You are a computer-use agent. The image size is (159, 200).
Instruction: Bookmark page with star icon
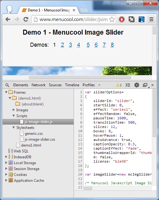coord(112,19)
